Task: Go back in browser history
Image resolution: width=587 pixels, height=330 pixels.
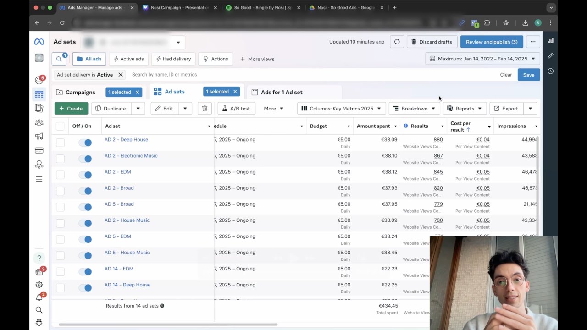Action: pos(37,22)
